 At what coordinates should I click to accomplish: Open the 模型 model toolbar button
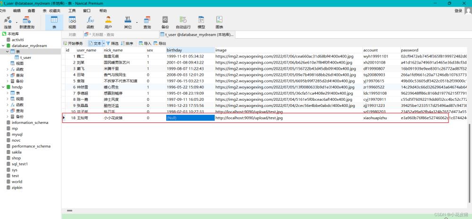point(201,23)
